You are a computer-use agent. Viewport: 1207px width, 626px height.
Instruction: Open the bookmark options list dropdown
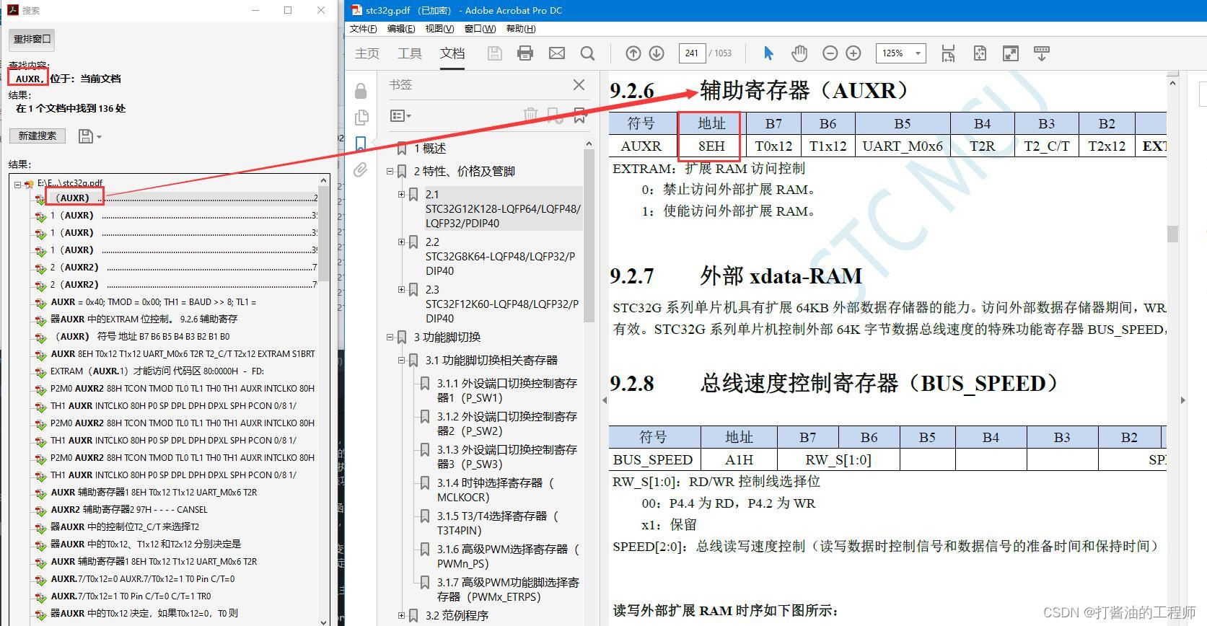(400, 115)
